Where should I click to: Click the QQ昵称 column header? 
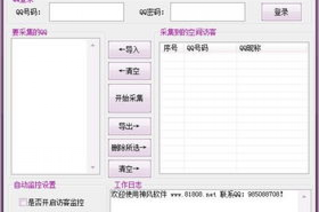point(250,48)
